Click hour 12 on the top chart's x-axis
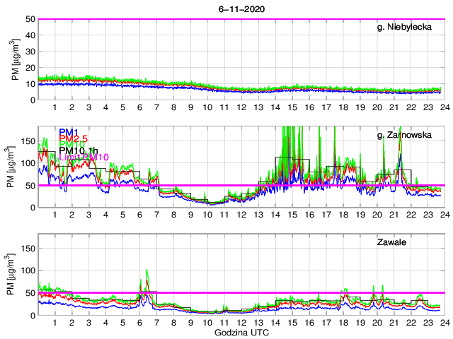Viewport: 453px width, 339px height. [x=241, y=107]
